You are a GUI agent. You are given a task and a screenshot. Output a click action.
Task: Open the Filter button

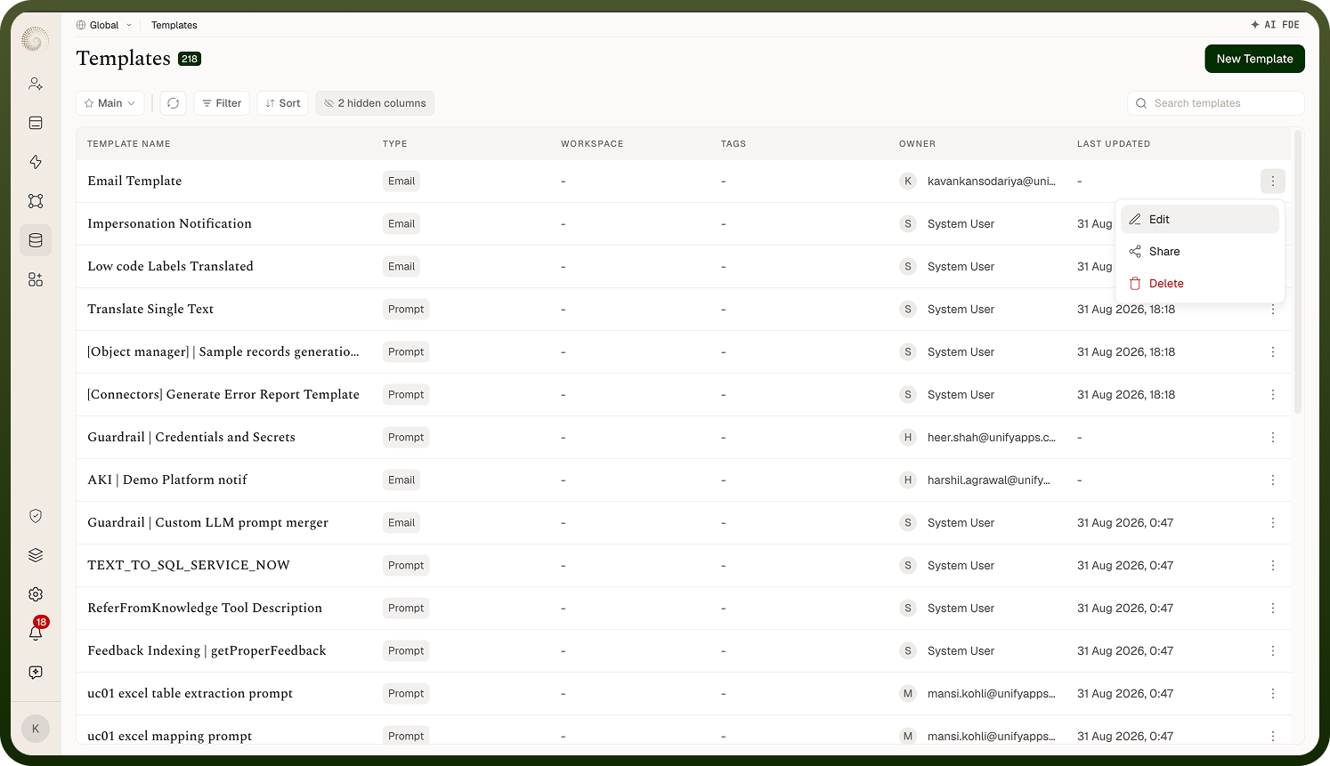[222, 103]
